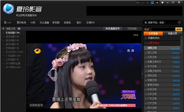Set window size to 0.5x
This screenshot has height=112, width=184.
coord(139,2)
